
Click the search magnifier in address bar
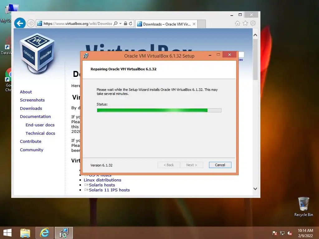[115, 24]
